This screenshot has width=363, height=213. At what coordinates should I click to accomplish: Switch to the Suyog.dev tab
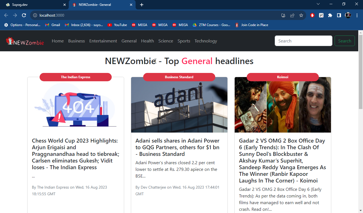tap(34, 5)
